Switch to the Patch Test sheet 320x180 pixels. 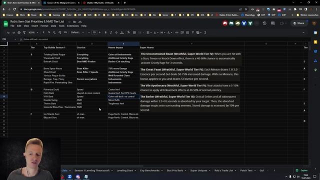246,170
